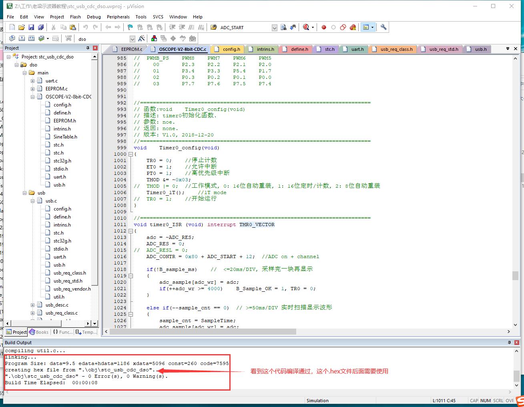Close the Project panel with X button

[95, 48]
